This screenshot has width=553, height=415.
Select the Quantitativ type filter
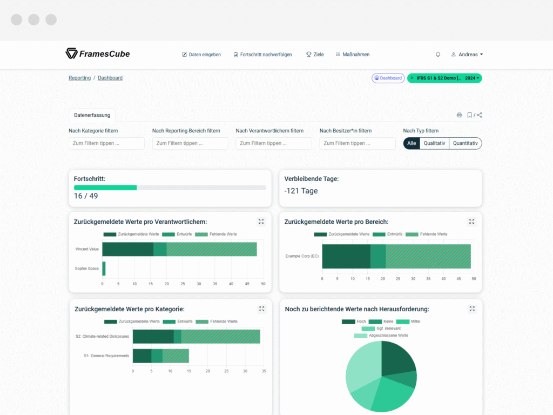(x=465, y=143)
